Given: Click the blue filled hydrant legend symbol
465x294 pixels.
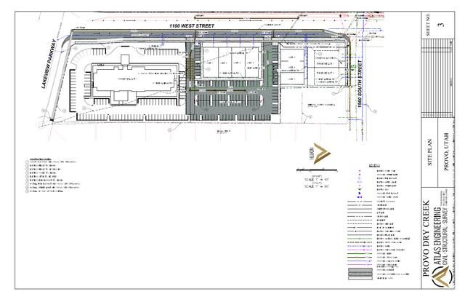Looking at the screenshot, I should pos(360,194).
